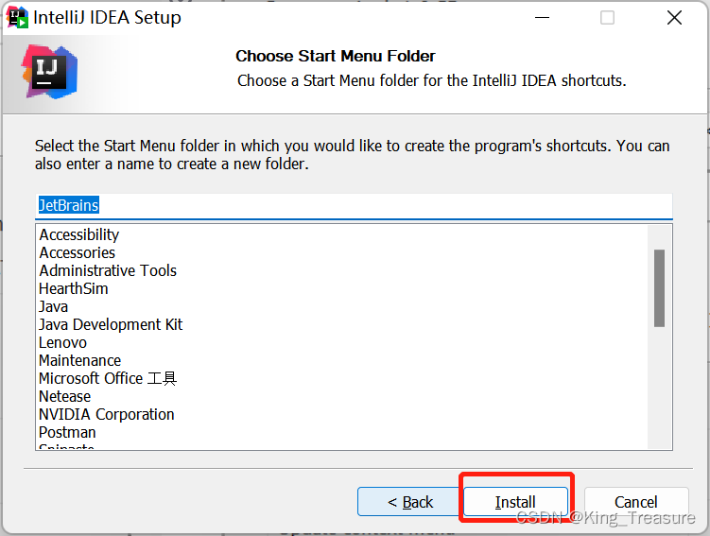Screen dimensions: 710x536
Task: Click the JetBrains folder name field
Action: [354, 206]
